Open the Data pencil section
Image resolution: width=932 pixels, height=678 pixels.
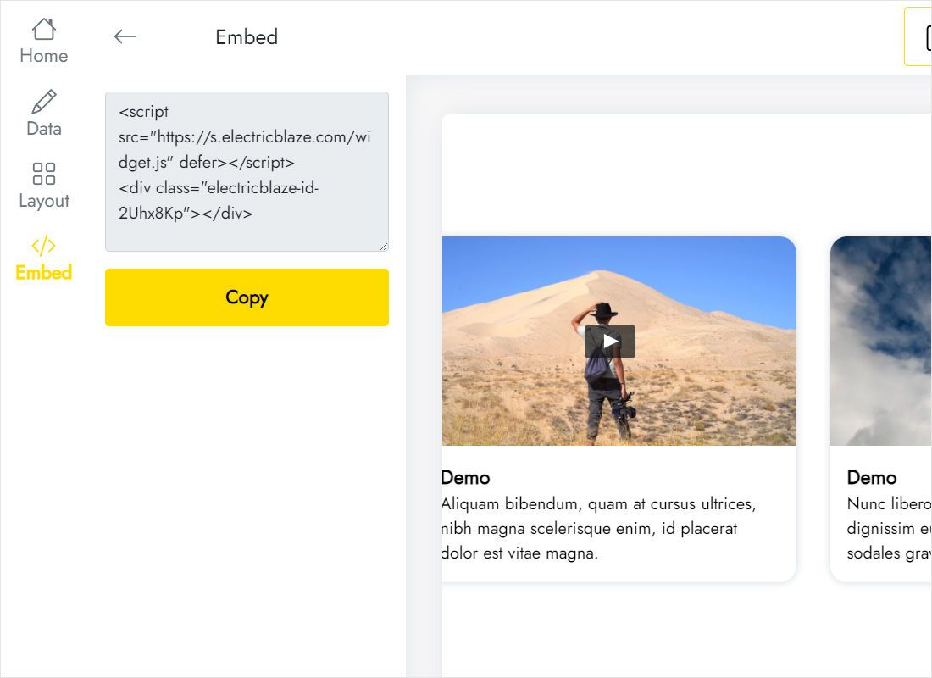pyautogui.click(x=43, y=113)
